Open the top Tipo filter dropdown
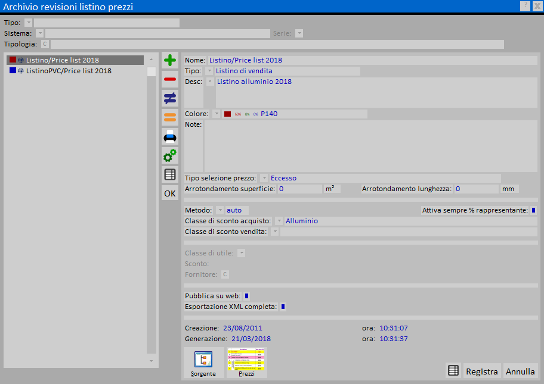 point(29,23)
